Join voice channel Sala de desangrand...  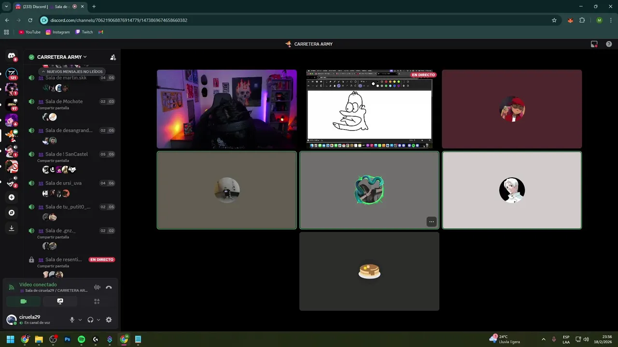coord(71,131)
